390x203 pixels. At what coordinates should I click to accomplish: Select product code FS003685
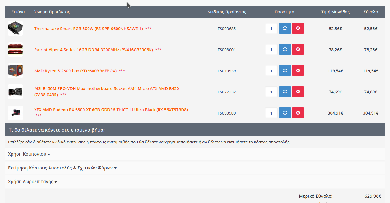point(227,29)
